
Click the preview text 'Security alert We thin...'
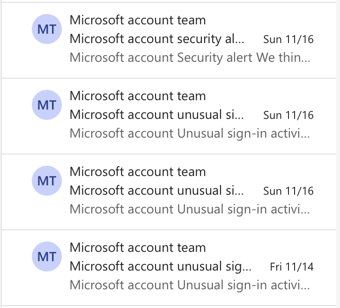tap(190, 58)
